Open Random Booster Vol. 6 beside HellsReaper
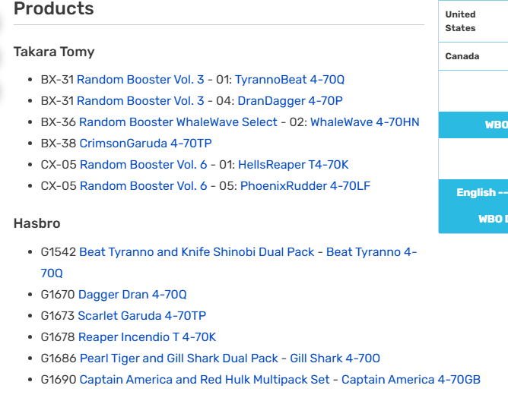The width and height of the screenshot is (508, 398). pyautogui.click(x=143, y=165)
